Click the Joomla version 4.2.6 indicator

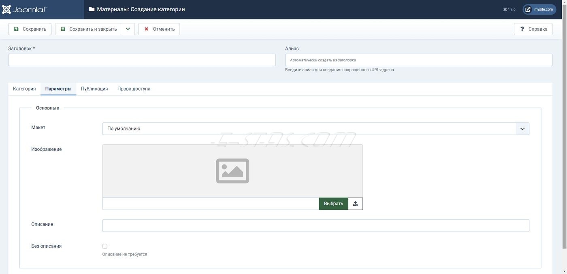coord(509,9)
